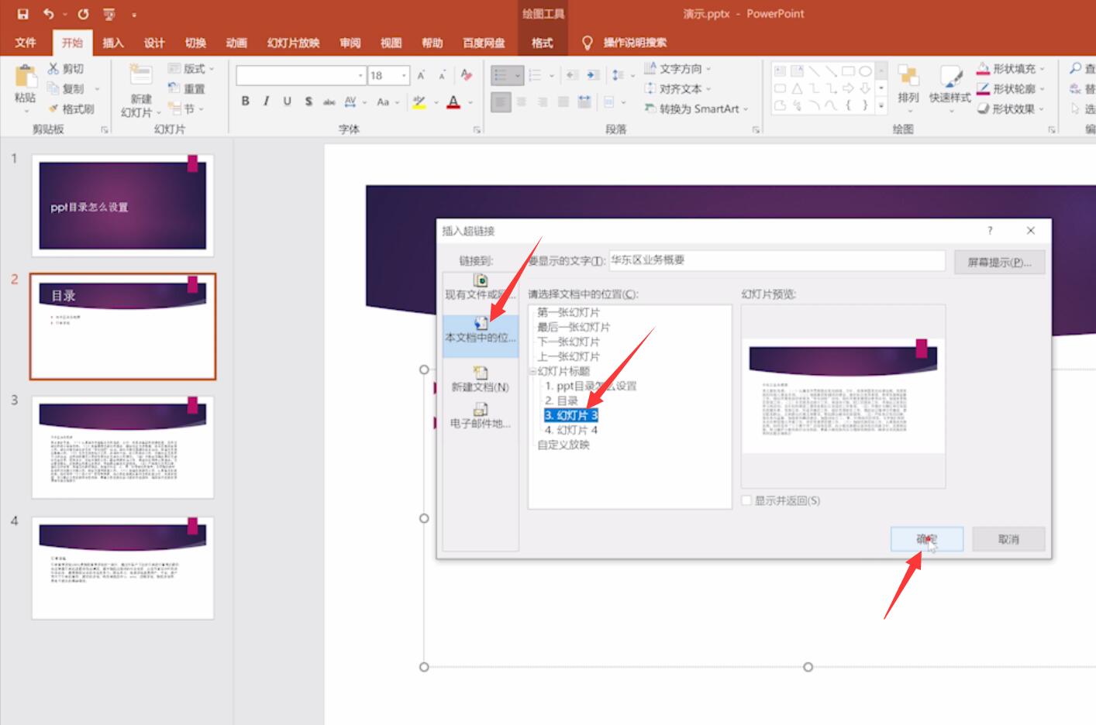Click the Arrange (排列) icon
This screenshot has width=1096, height=725.
coord(908,77)
